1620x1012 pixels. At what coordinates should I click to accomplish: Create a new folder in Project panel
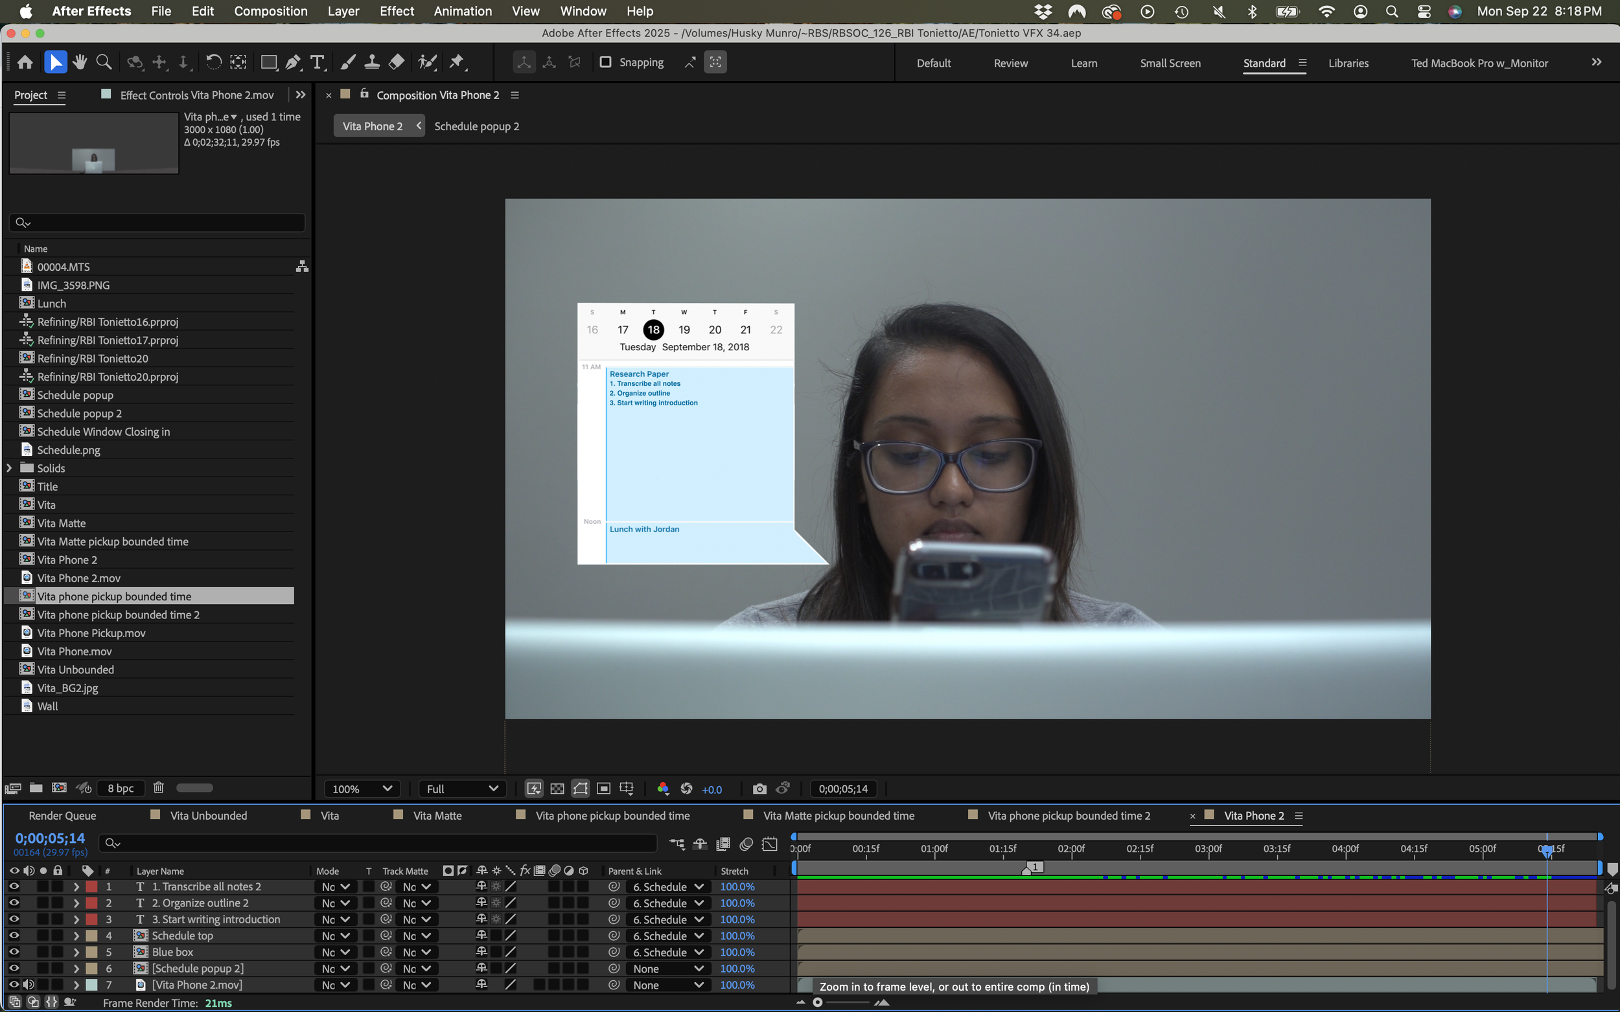[36, 788]
